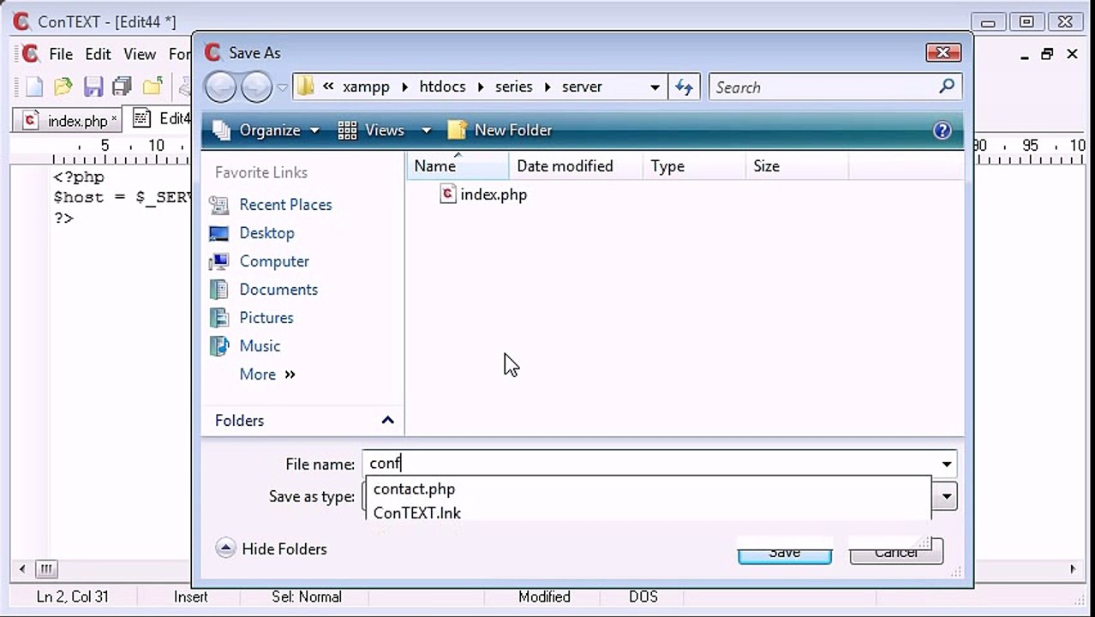Switch to the Edit44 editor tab
The height and width of the screenshot is (617, 1095).
[x=161, y=119]
